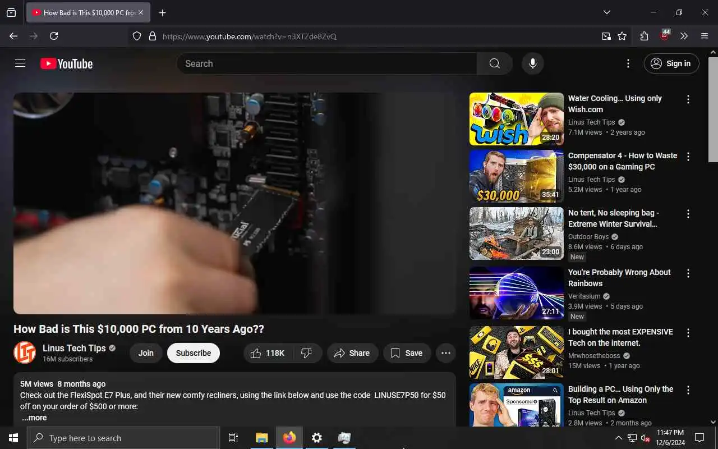Open YouTube settings three-dot menu

(x=628, y=63)
